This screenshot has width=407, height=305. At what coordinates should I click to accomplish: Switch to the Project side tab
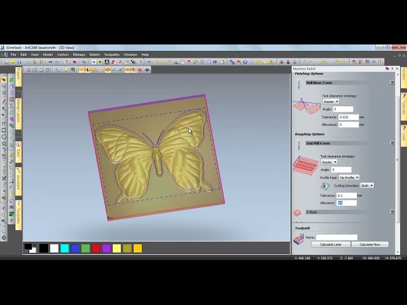tap(18, 76)
